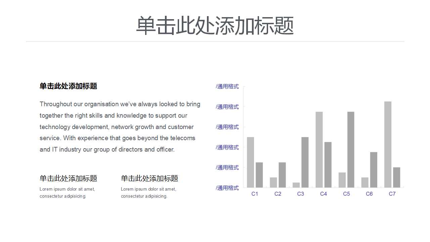Select the dark gray bar of C6

pyautogui.click(x=374, y=170)
